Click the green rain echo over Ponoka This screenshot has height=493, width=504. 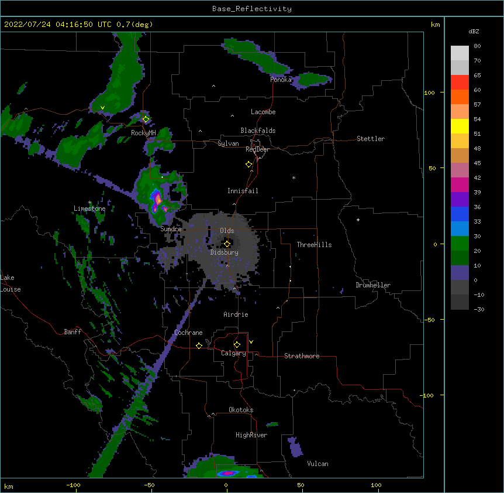coord(257,57)
